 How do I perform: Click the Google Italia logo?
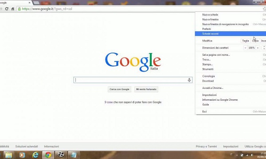click(x=133, y=62)
